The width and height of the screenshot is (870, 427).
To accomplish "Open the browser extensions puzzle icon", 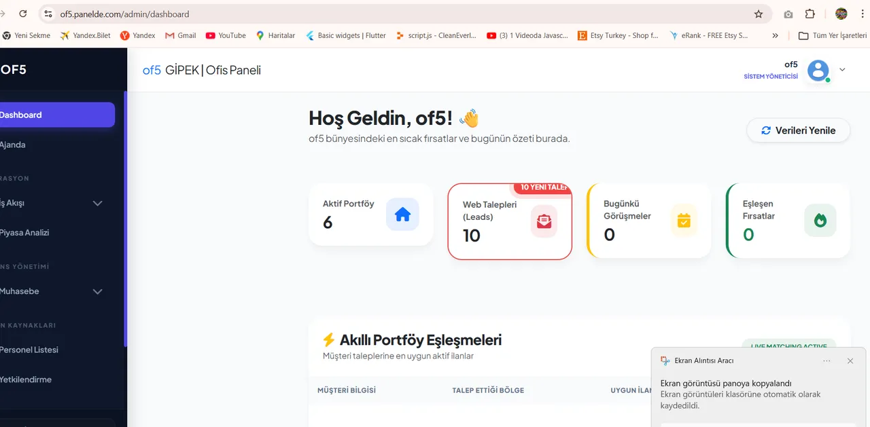I will pos(810,14).
